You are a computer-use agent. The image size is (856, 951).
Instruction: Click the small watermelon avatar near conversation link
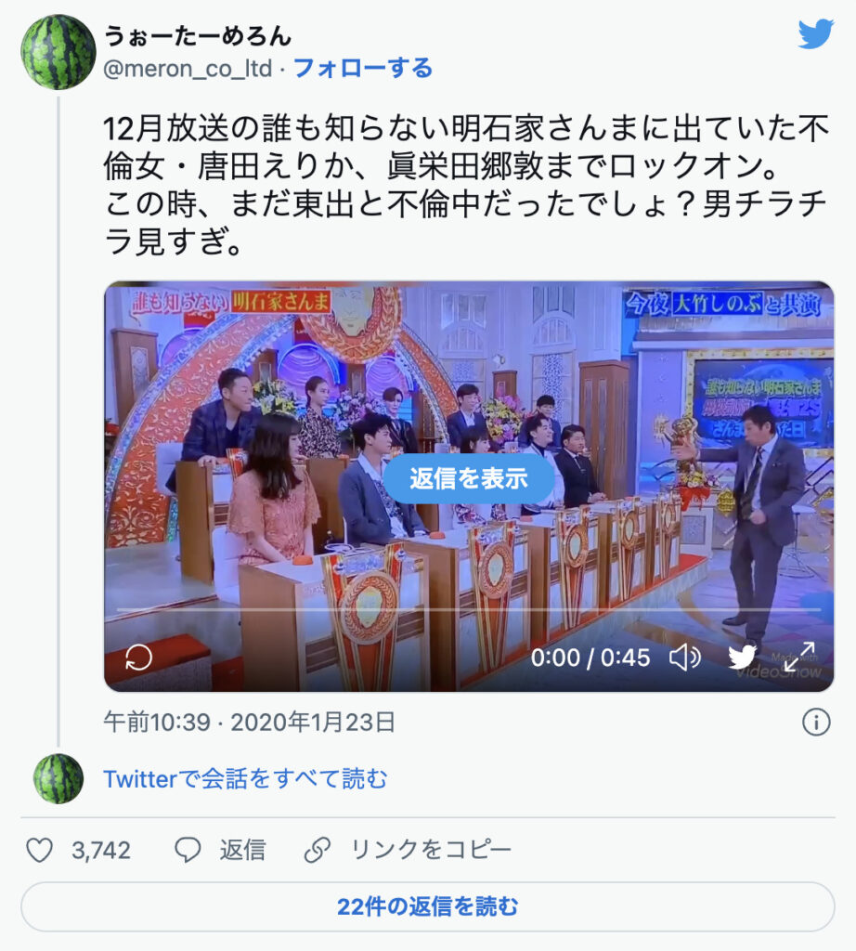pyautogui.click(x=58, y=779)
